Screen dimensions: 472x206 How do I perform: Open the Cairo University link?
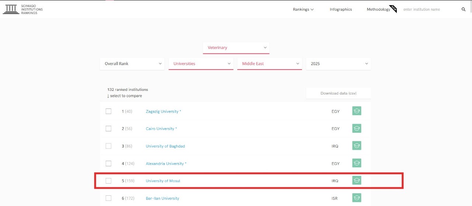coord(160,129)
